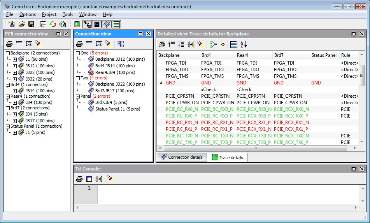Click the Save project icon in main toolbar
Image resolution: width=370 pixels, height=223 pixels.
pos(31,24)
